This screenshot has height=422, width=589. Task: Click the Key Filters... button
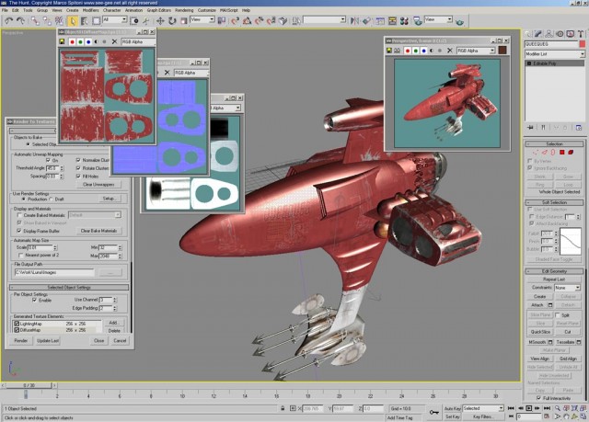(482, 416)
